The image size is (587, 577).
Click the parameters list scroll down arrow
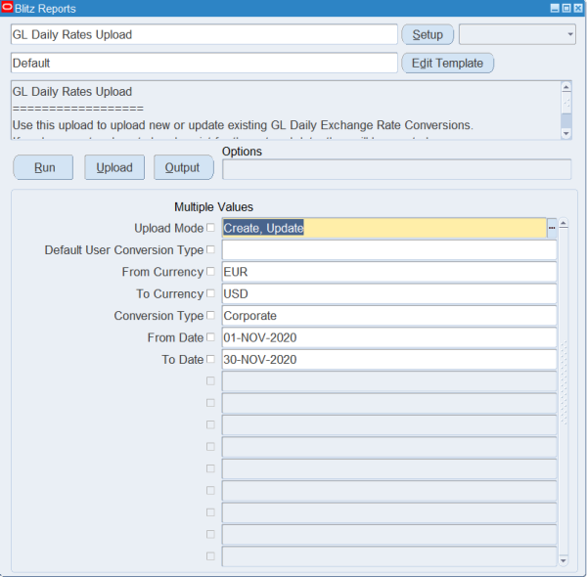pyautogui.click(x=564, y=560)
